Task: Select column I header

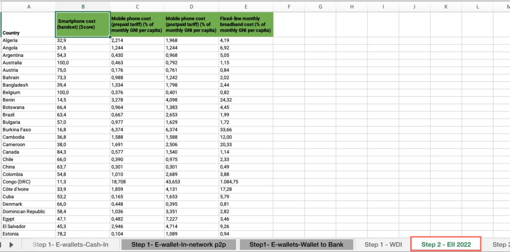Action: [383, 6]
